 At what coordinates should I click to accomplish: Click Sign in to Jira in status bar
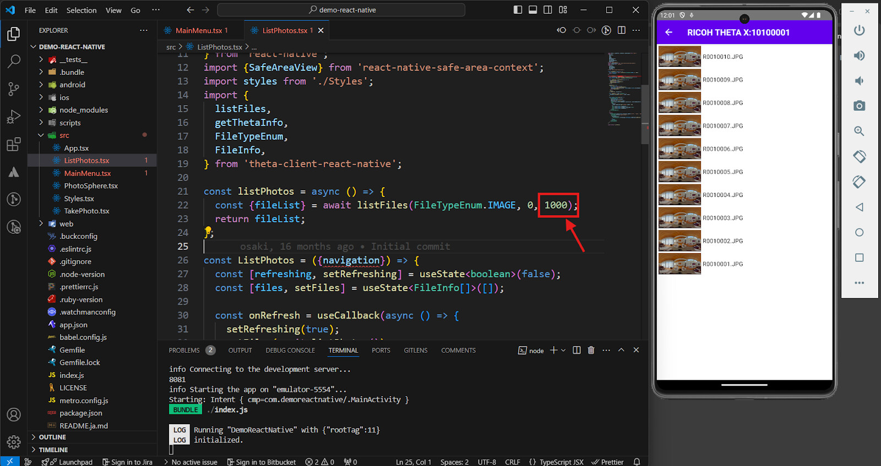[x=127, y=462]
